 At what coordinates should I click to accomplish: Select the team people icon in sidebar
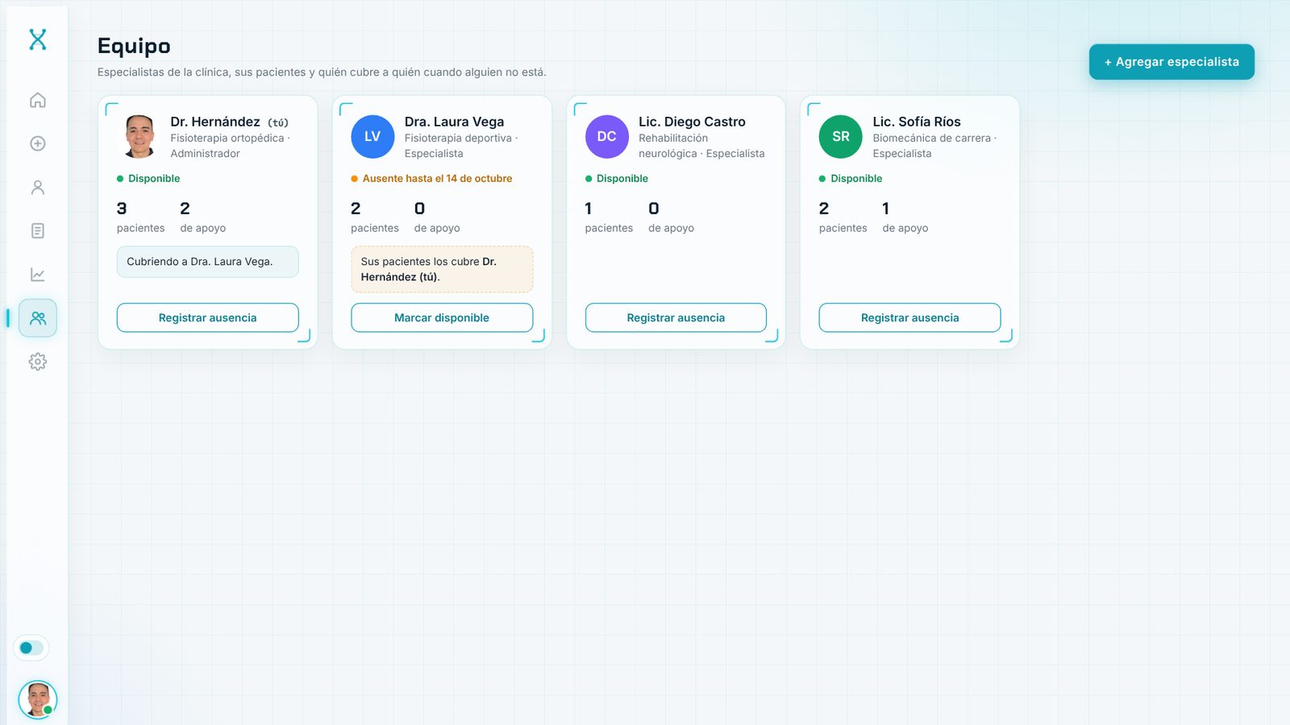coord(38,318)
